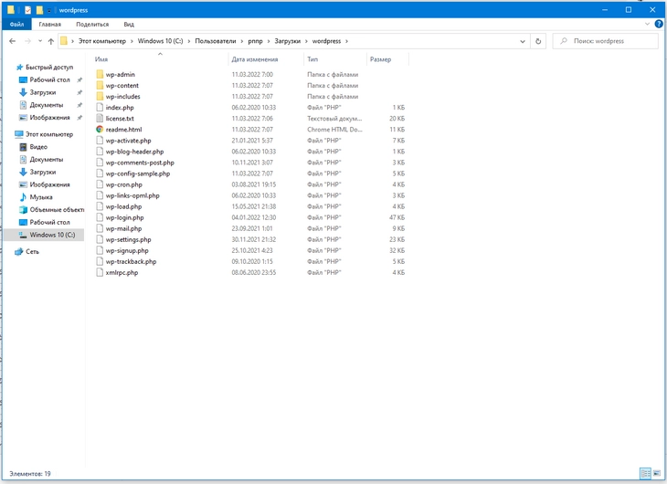667x484 pixels.
Task: Go up one folder level arrow
Action: click(x=51, y=41)
